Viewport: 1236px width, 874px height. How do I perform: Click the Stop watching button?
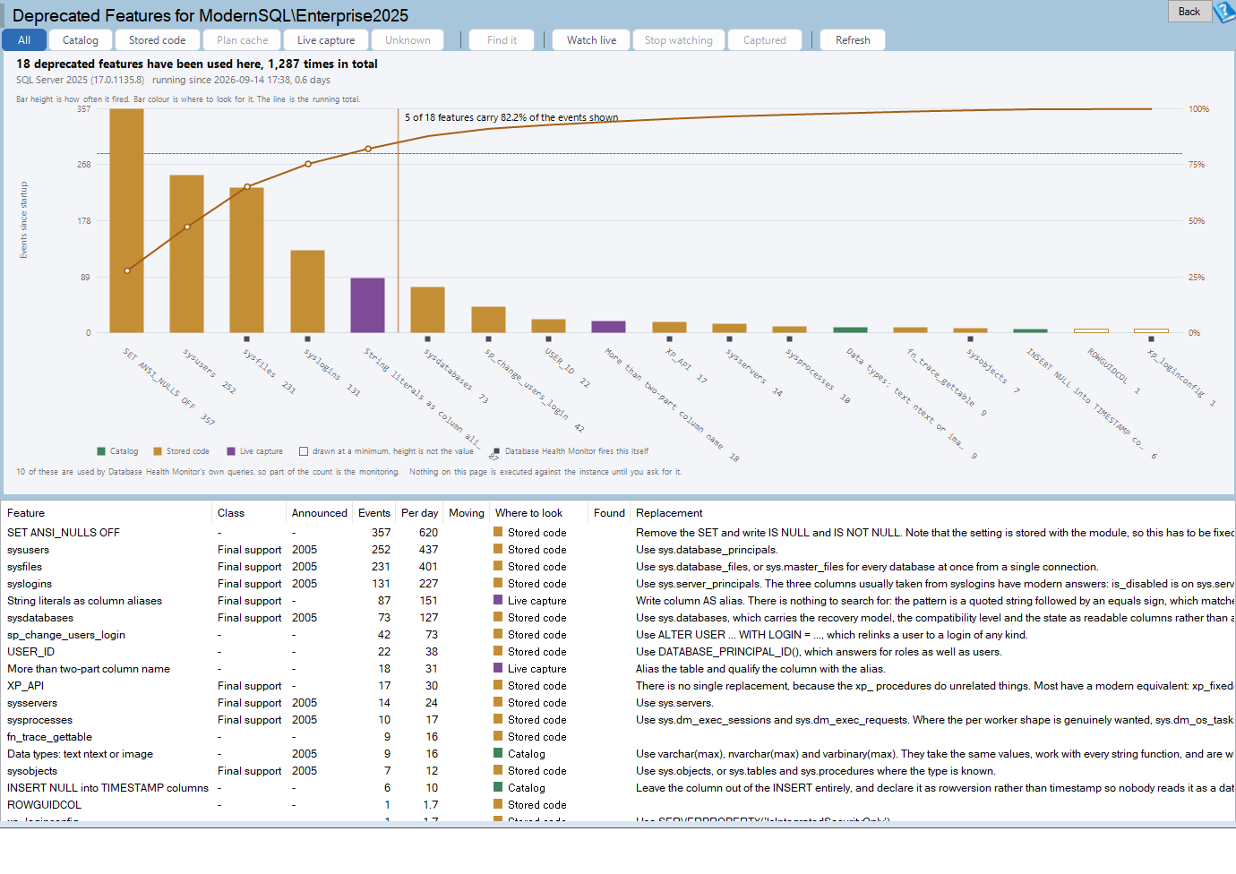click(679, 40)
